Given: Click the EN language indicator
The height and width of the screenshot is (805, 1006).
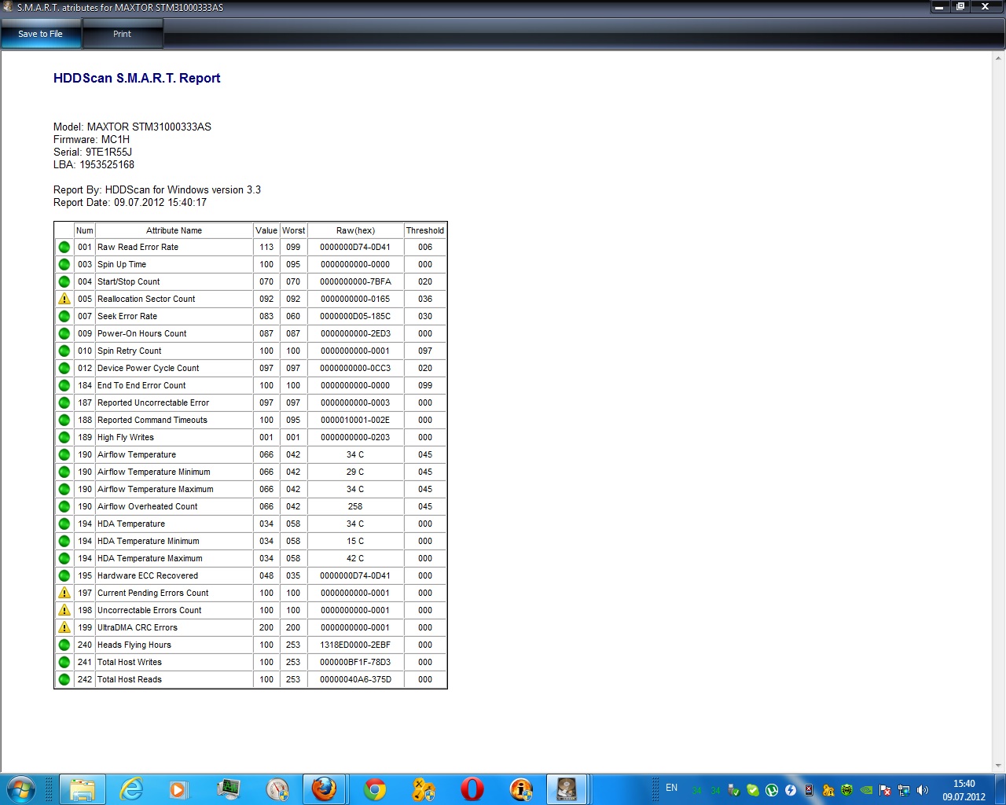Looking at the screenshot, I should (x=672, y=788).
